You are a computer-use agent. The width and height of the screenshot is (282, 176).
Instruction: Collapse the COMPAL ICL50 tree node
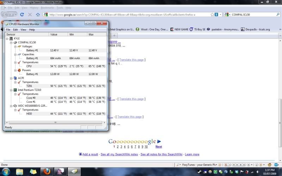pos(11,42)
